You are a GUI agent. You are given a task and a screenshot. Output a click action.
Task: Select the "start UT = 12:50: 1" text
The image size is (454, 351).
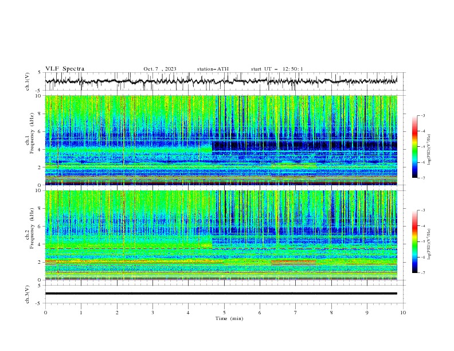click(x=277, y=69)
